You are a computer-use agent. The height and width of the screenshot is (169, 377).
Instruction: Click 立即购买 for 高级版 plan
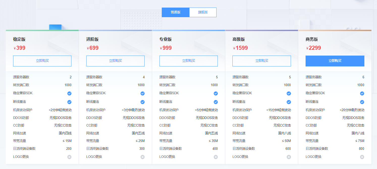[x=261, y=61]
